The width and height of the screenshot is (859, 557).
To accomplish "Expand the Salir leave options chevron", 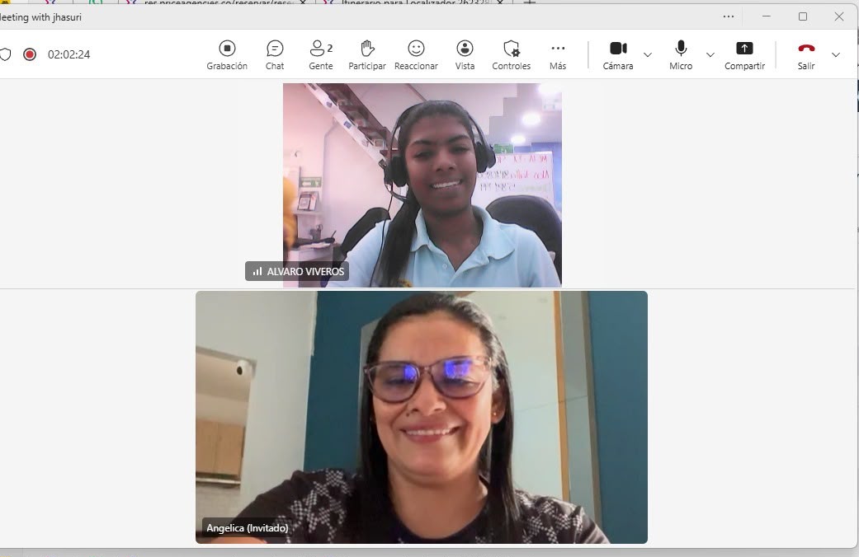I will [835, 54].
